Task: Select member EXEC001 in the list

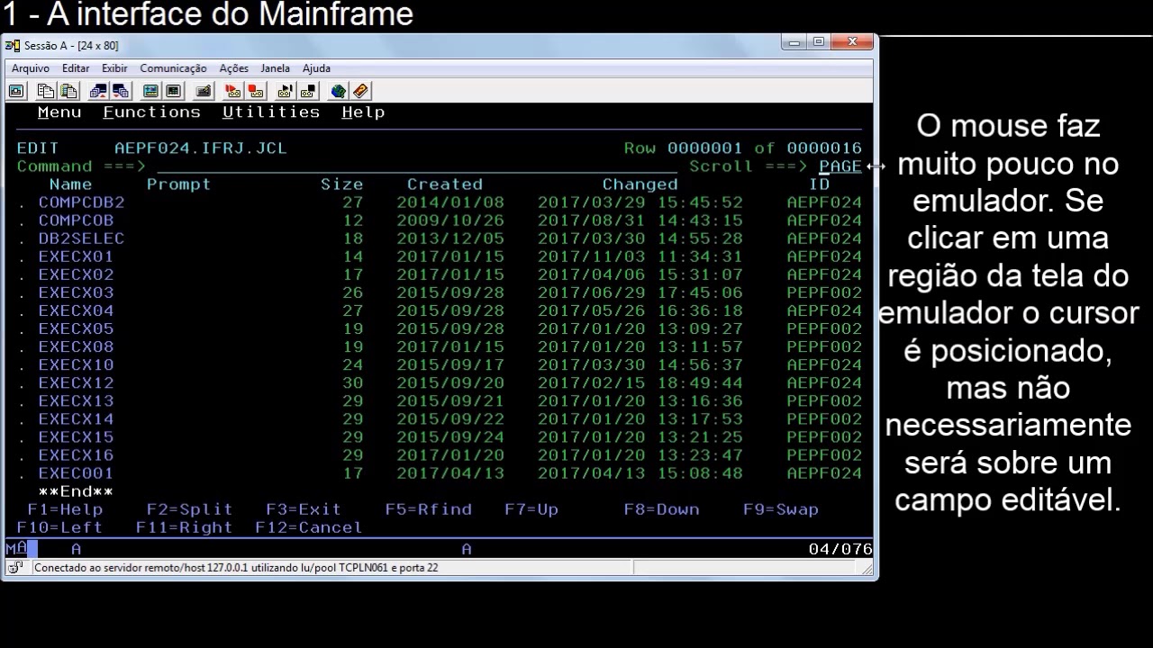Action: [76, 472]
